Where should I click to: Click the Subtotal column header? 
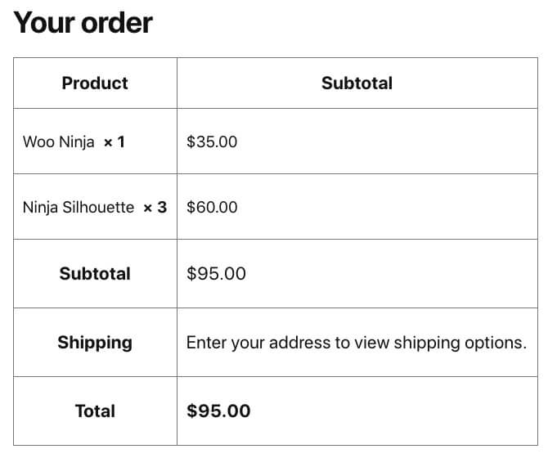[357, 83]
